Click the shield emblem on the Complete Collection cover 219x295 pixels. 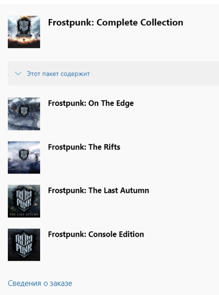pos(24,25)
